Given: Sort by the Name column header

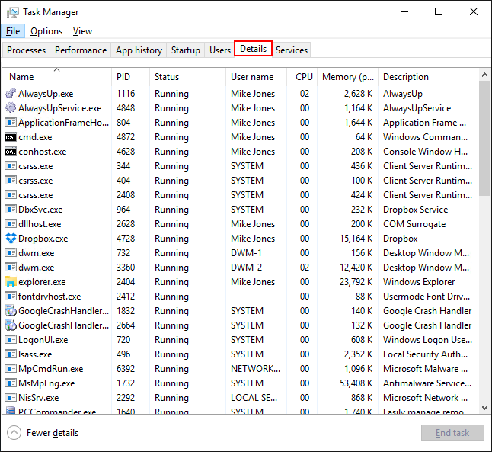Looking at the screenshot, I should click(56, 77).
